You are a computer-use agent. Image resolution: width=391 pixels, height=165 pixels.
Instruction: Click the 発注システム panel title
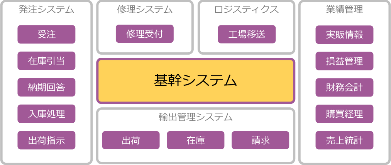point(46,10)
